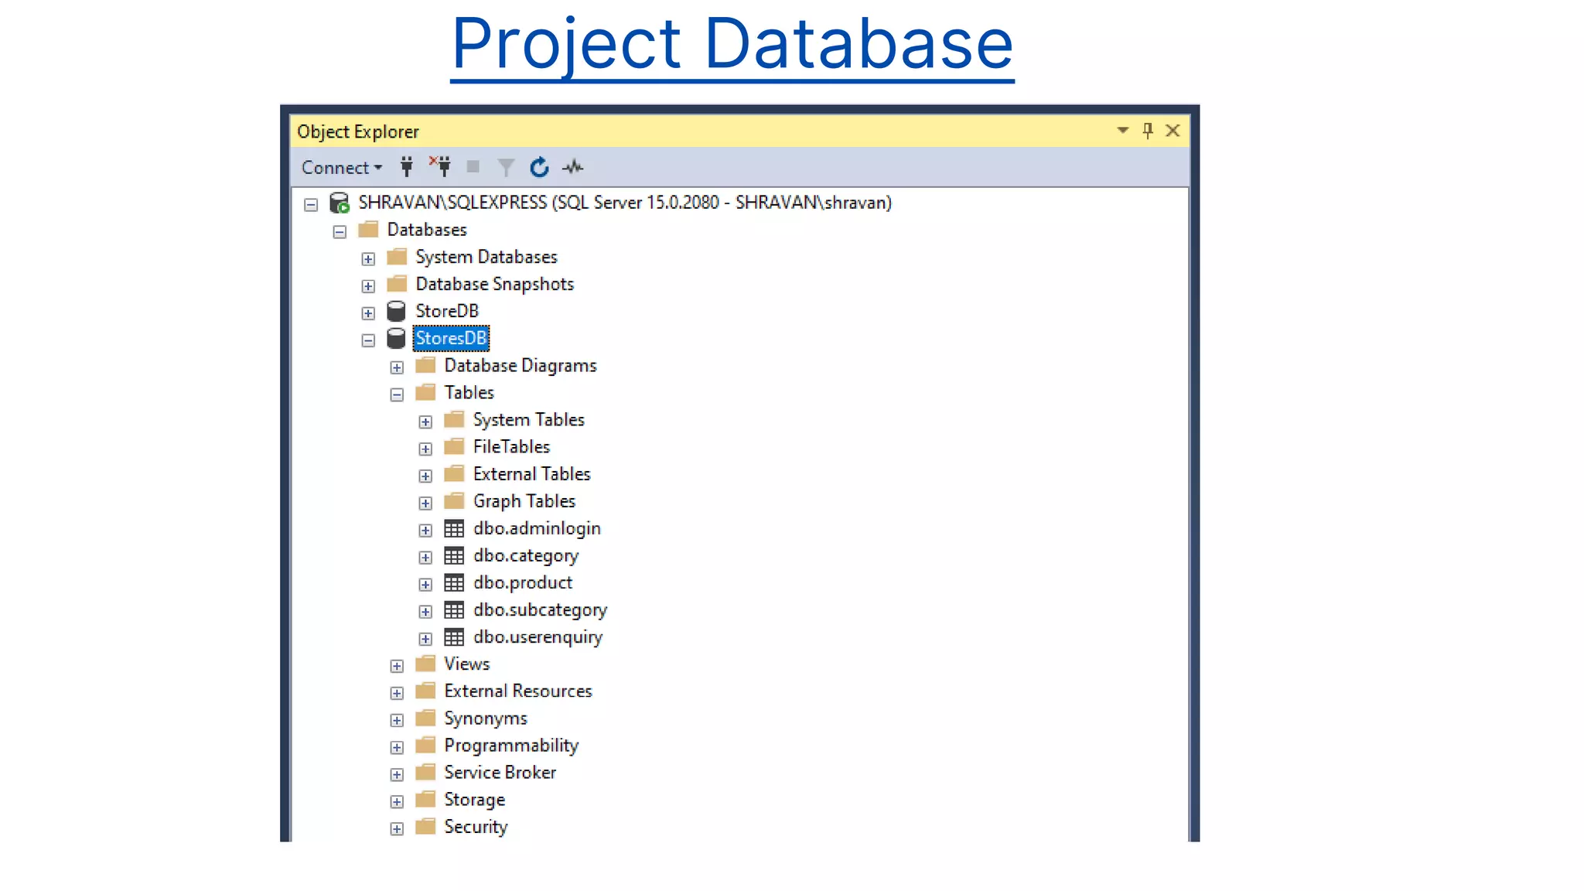Click the Disconnect icon in toolbar
Viewport: 1584px width, 891px height.
440,166
